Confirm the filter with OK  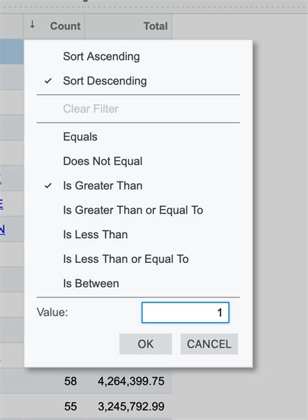[x=146, y=344]
